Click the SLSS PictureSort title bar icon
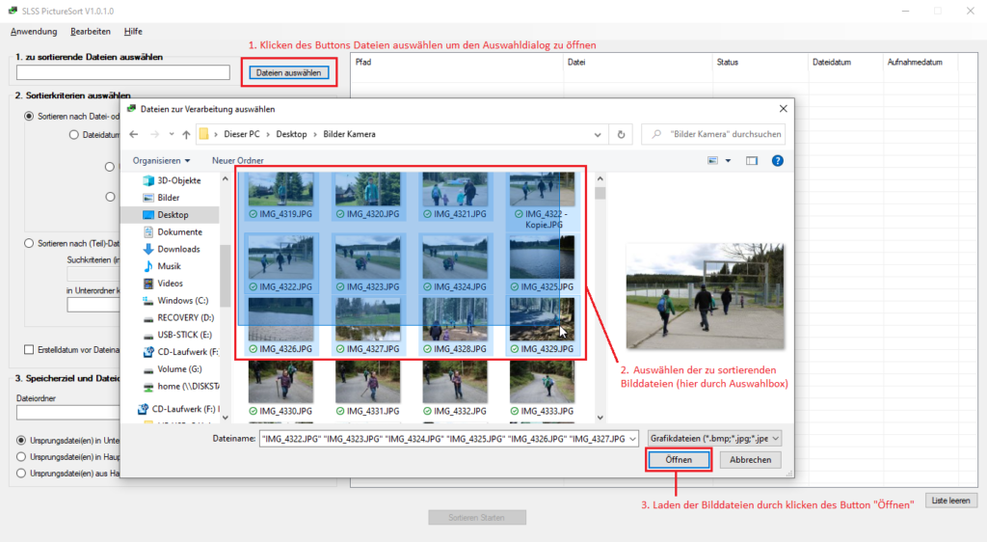This screenshot has width=987, height=542. [x=13, y=11]
